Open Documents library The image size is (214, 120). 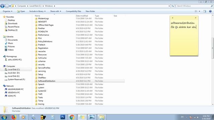point(13,40)
